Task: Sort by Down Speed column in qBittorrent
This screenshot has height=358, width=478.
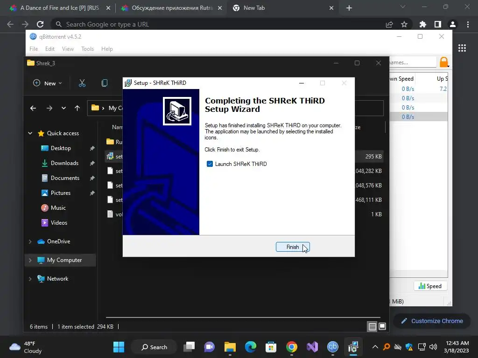Action: 402,78
